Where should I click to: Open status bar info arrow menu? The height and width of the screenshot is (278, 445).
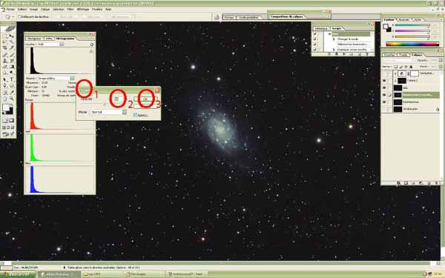click(65, 268)
